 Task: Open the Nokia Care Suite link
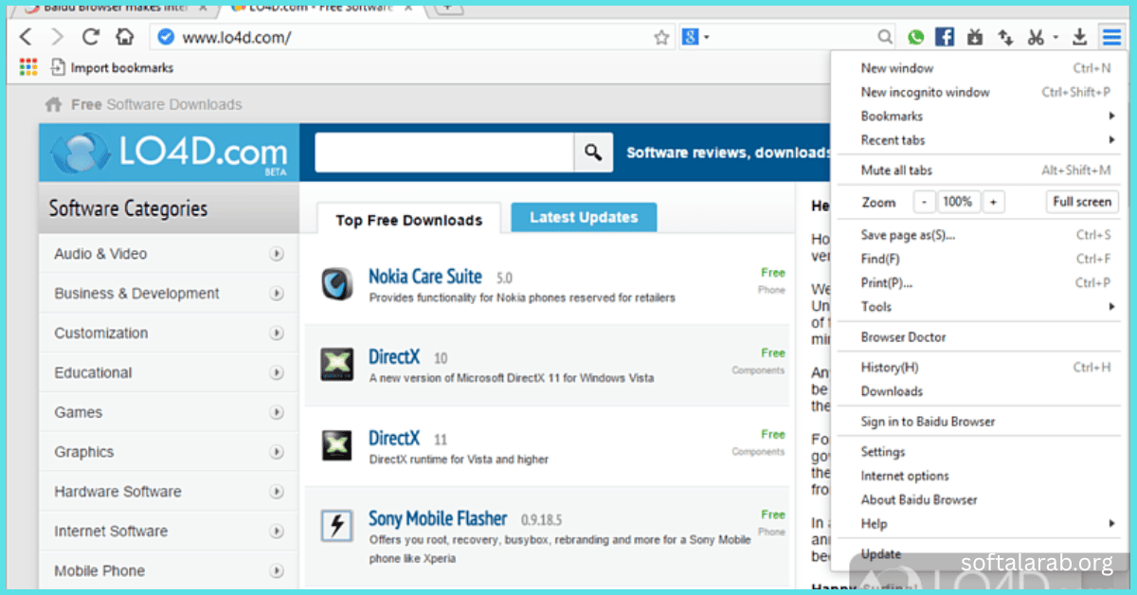point(425,277)
